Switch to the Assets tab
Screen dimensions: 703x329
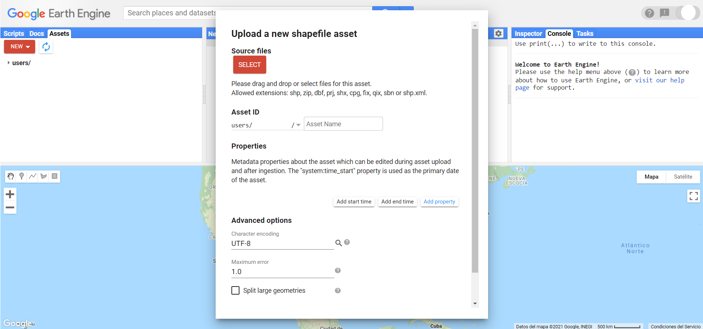[x=59, y=34]
